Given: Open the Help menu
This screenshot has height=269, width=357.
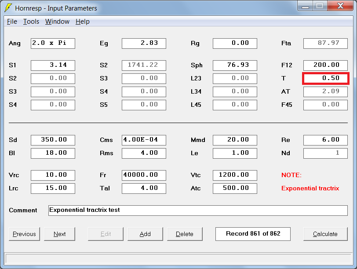Looking at the screenshot, I should (x=82, y=22).
